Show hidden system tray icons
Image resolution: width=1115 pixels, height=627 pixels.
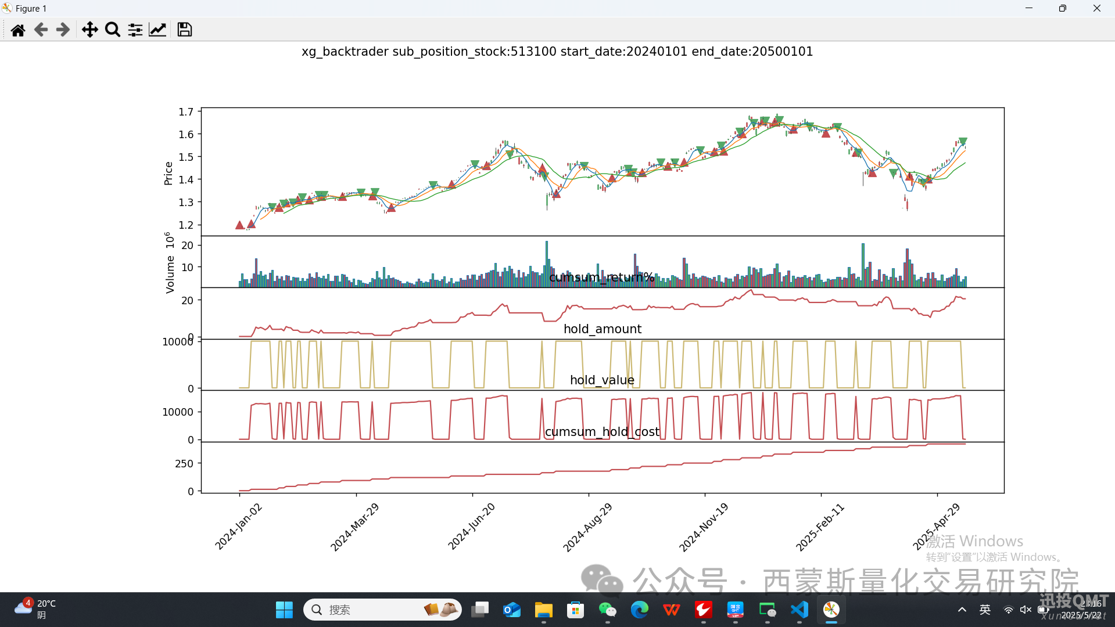pos(962,610)
